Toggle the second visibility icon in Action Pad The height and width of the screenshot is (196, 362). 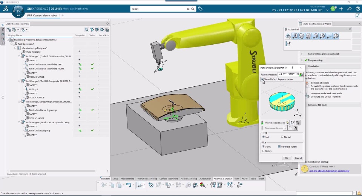(302, 36)
